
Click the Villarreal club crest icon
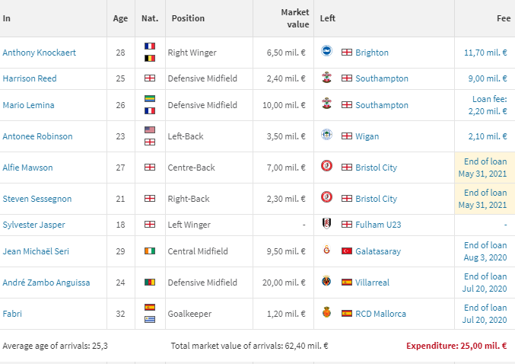click(x=326, y=282)
